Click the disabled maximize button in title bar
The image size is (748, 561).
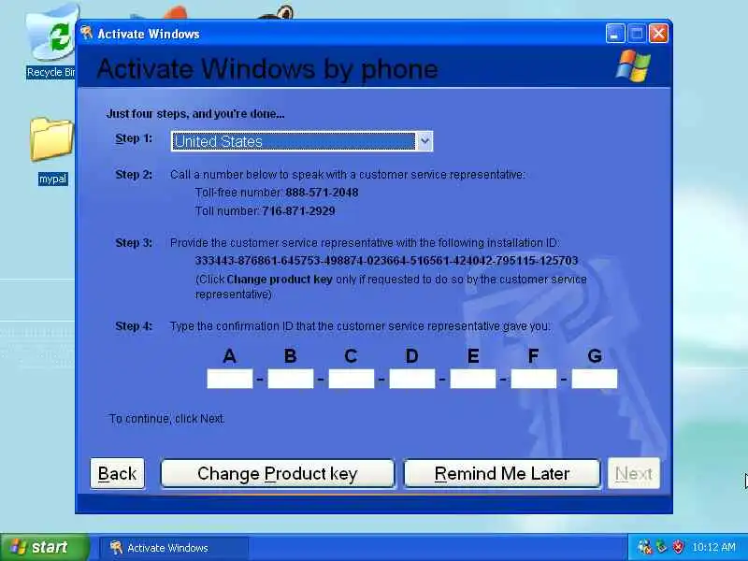637,34
